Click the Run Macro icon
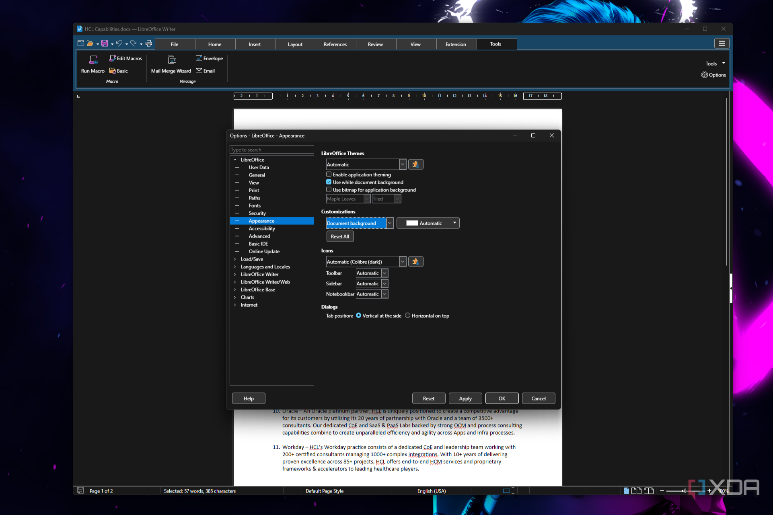This screenshot has width=773, height=515. [93, 60]
